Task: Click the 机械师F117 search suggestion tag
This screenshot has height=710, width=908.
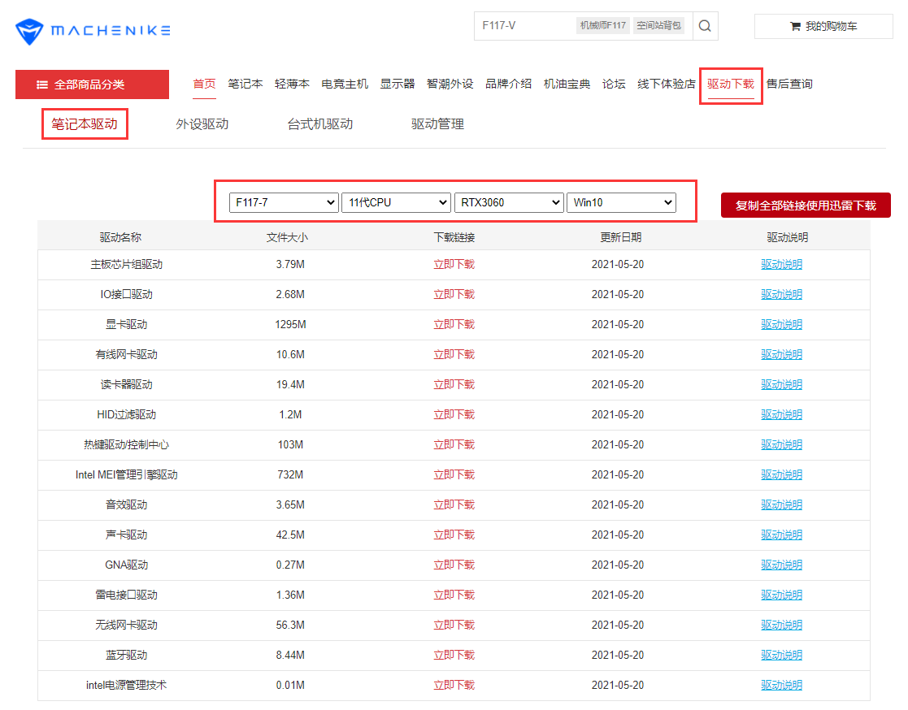Action: click(x=603, y=25)
